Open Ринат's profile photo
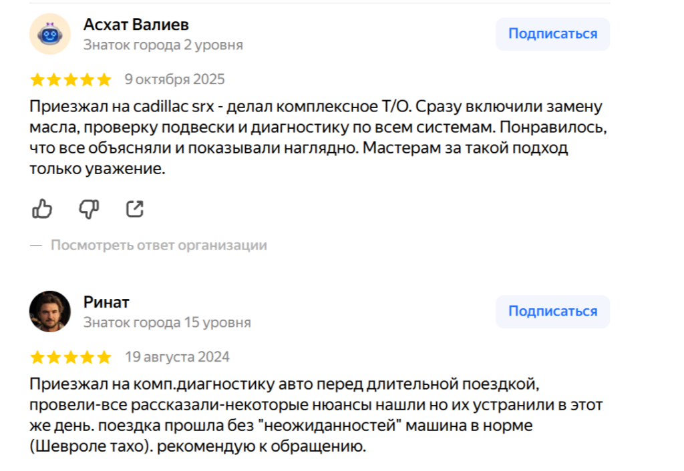 [50, 312]
